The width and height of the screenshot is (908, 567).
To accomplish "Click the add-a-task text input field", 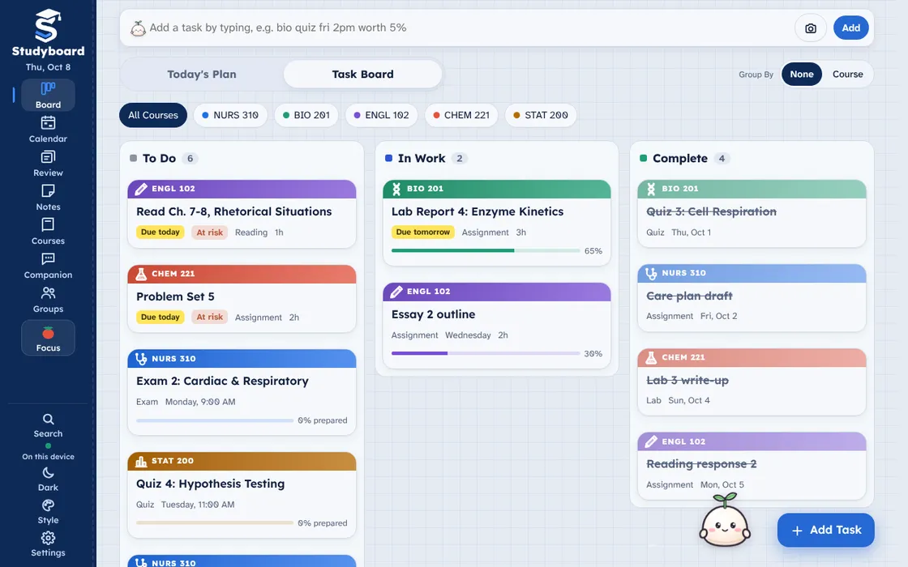I will pyautogui.click(x=468, y=28).
